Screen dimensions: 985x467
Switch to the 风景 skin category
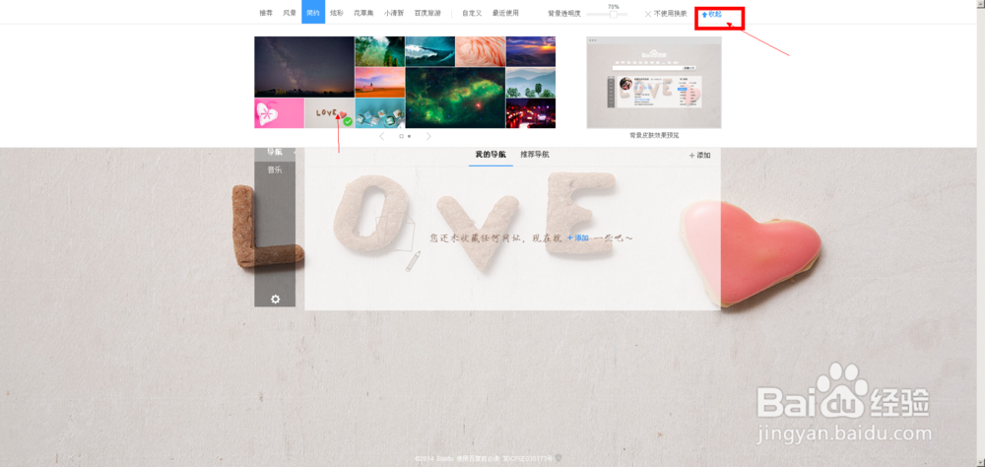click(289, 13)
